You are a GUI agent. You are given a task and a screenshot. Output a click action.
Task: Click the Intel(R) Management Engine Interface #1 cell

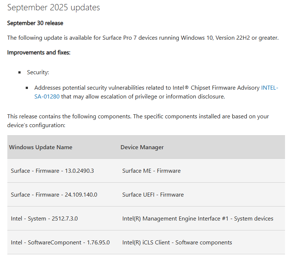tap(198, 219)
